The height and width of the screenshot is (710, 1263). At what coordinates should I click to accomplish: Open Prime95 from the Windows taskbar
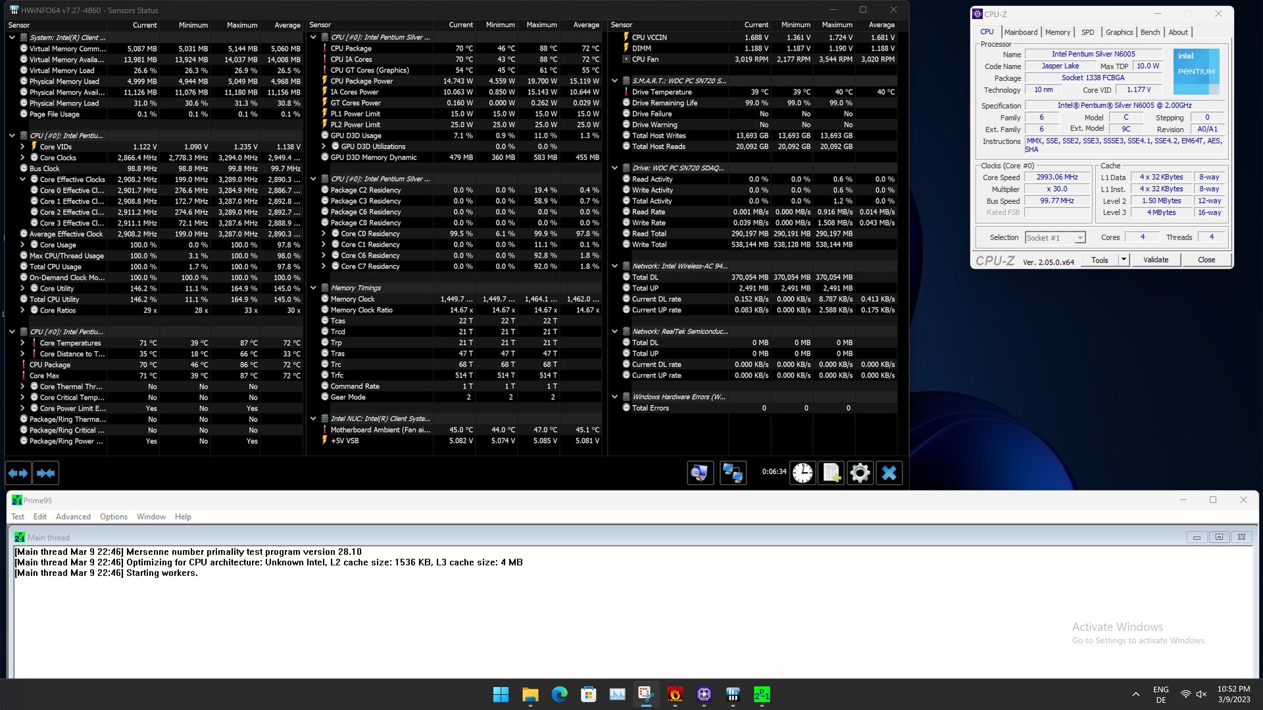[762, 694]
